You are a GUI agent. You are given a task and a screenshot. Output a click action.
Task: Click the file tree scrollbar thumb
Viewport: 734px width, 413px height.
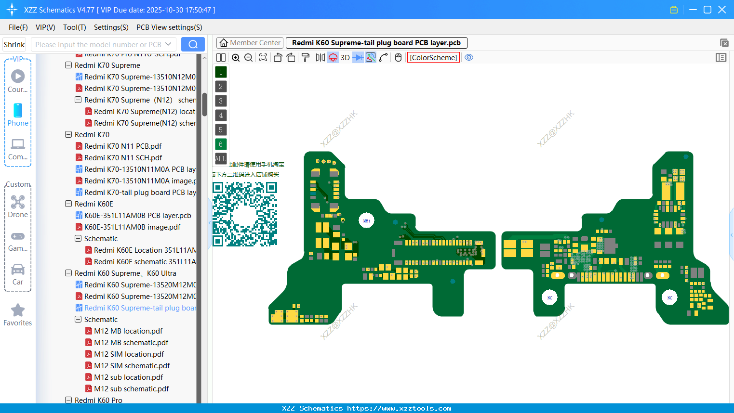tap(204, 104)
